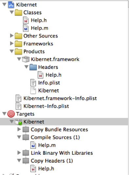Collapse the Products group

[12, 51]
